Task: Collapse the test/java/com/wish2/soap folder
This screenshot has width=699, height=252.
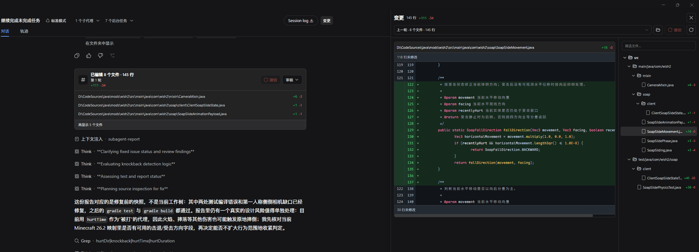Action: coord(629,159)
